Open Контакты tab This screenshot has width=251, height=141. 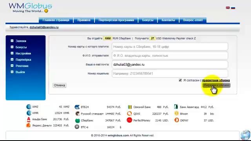point(168,20)
